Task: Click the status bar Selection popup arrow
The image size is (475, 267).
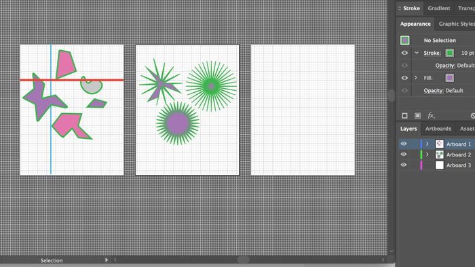Action: pos(107,260)
